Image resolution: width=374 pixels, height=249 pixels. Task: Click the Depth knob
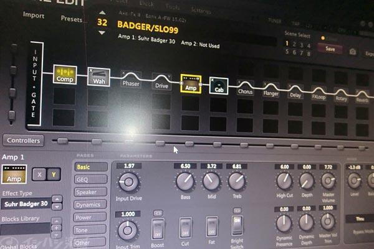click(306, 181)
